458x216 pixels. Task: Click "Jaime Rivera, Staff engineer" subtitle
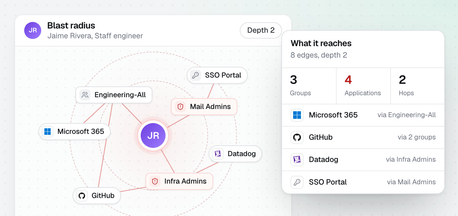point(95,36)
